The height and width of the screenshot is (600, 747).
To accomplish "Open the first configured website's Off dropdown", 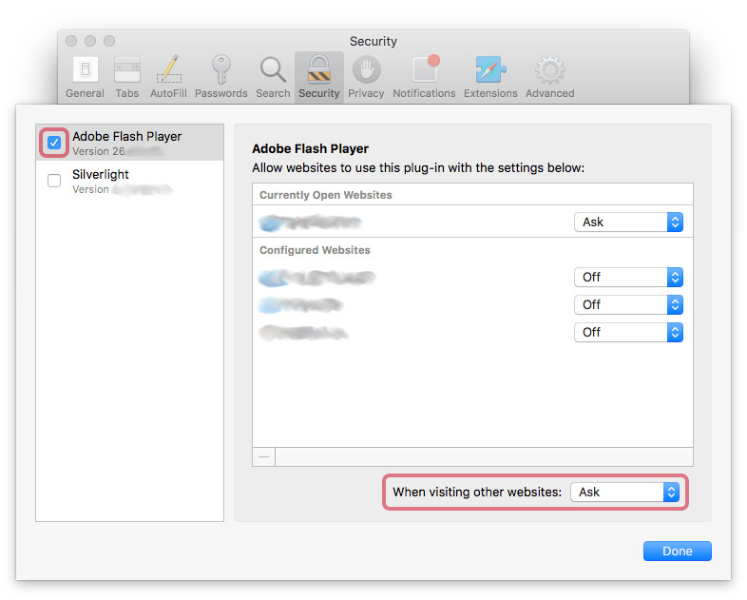I will 628,277.
